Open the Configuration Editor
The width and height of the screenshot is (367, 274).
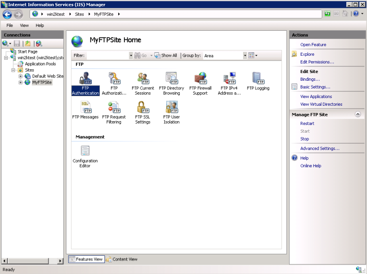click(85, 157)
